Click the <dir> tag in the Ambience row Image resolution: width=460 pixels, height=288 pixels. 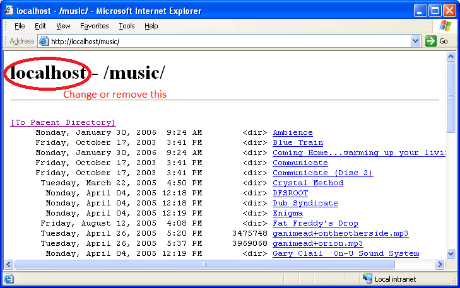point(255,132)
